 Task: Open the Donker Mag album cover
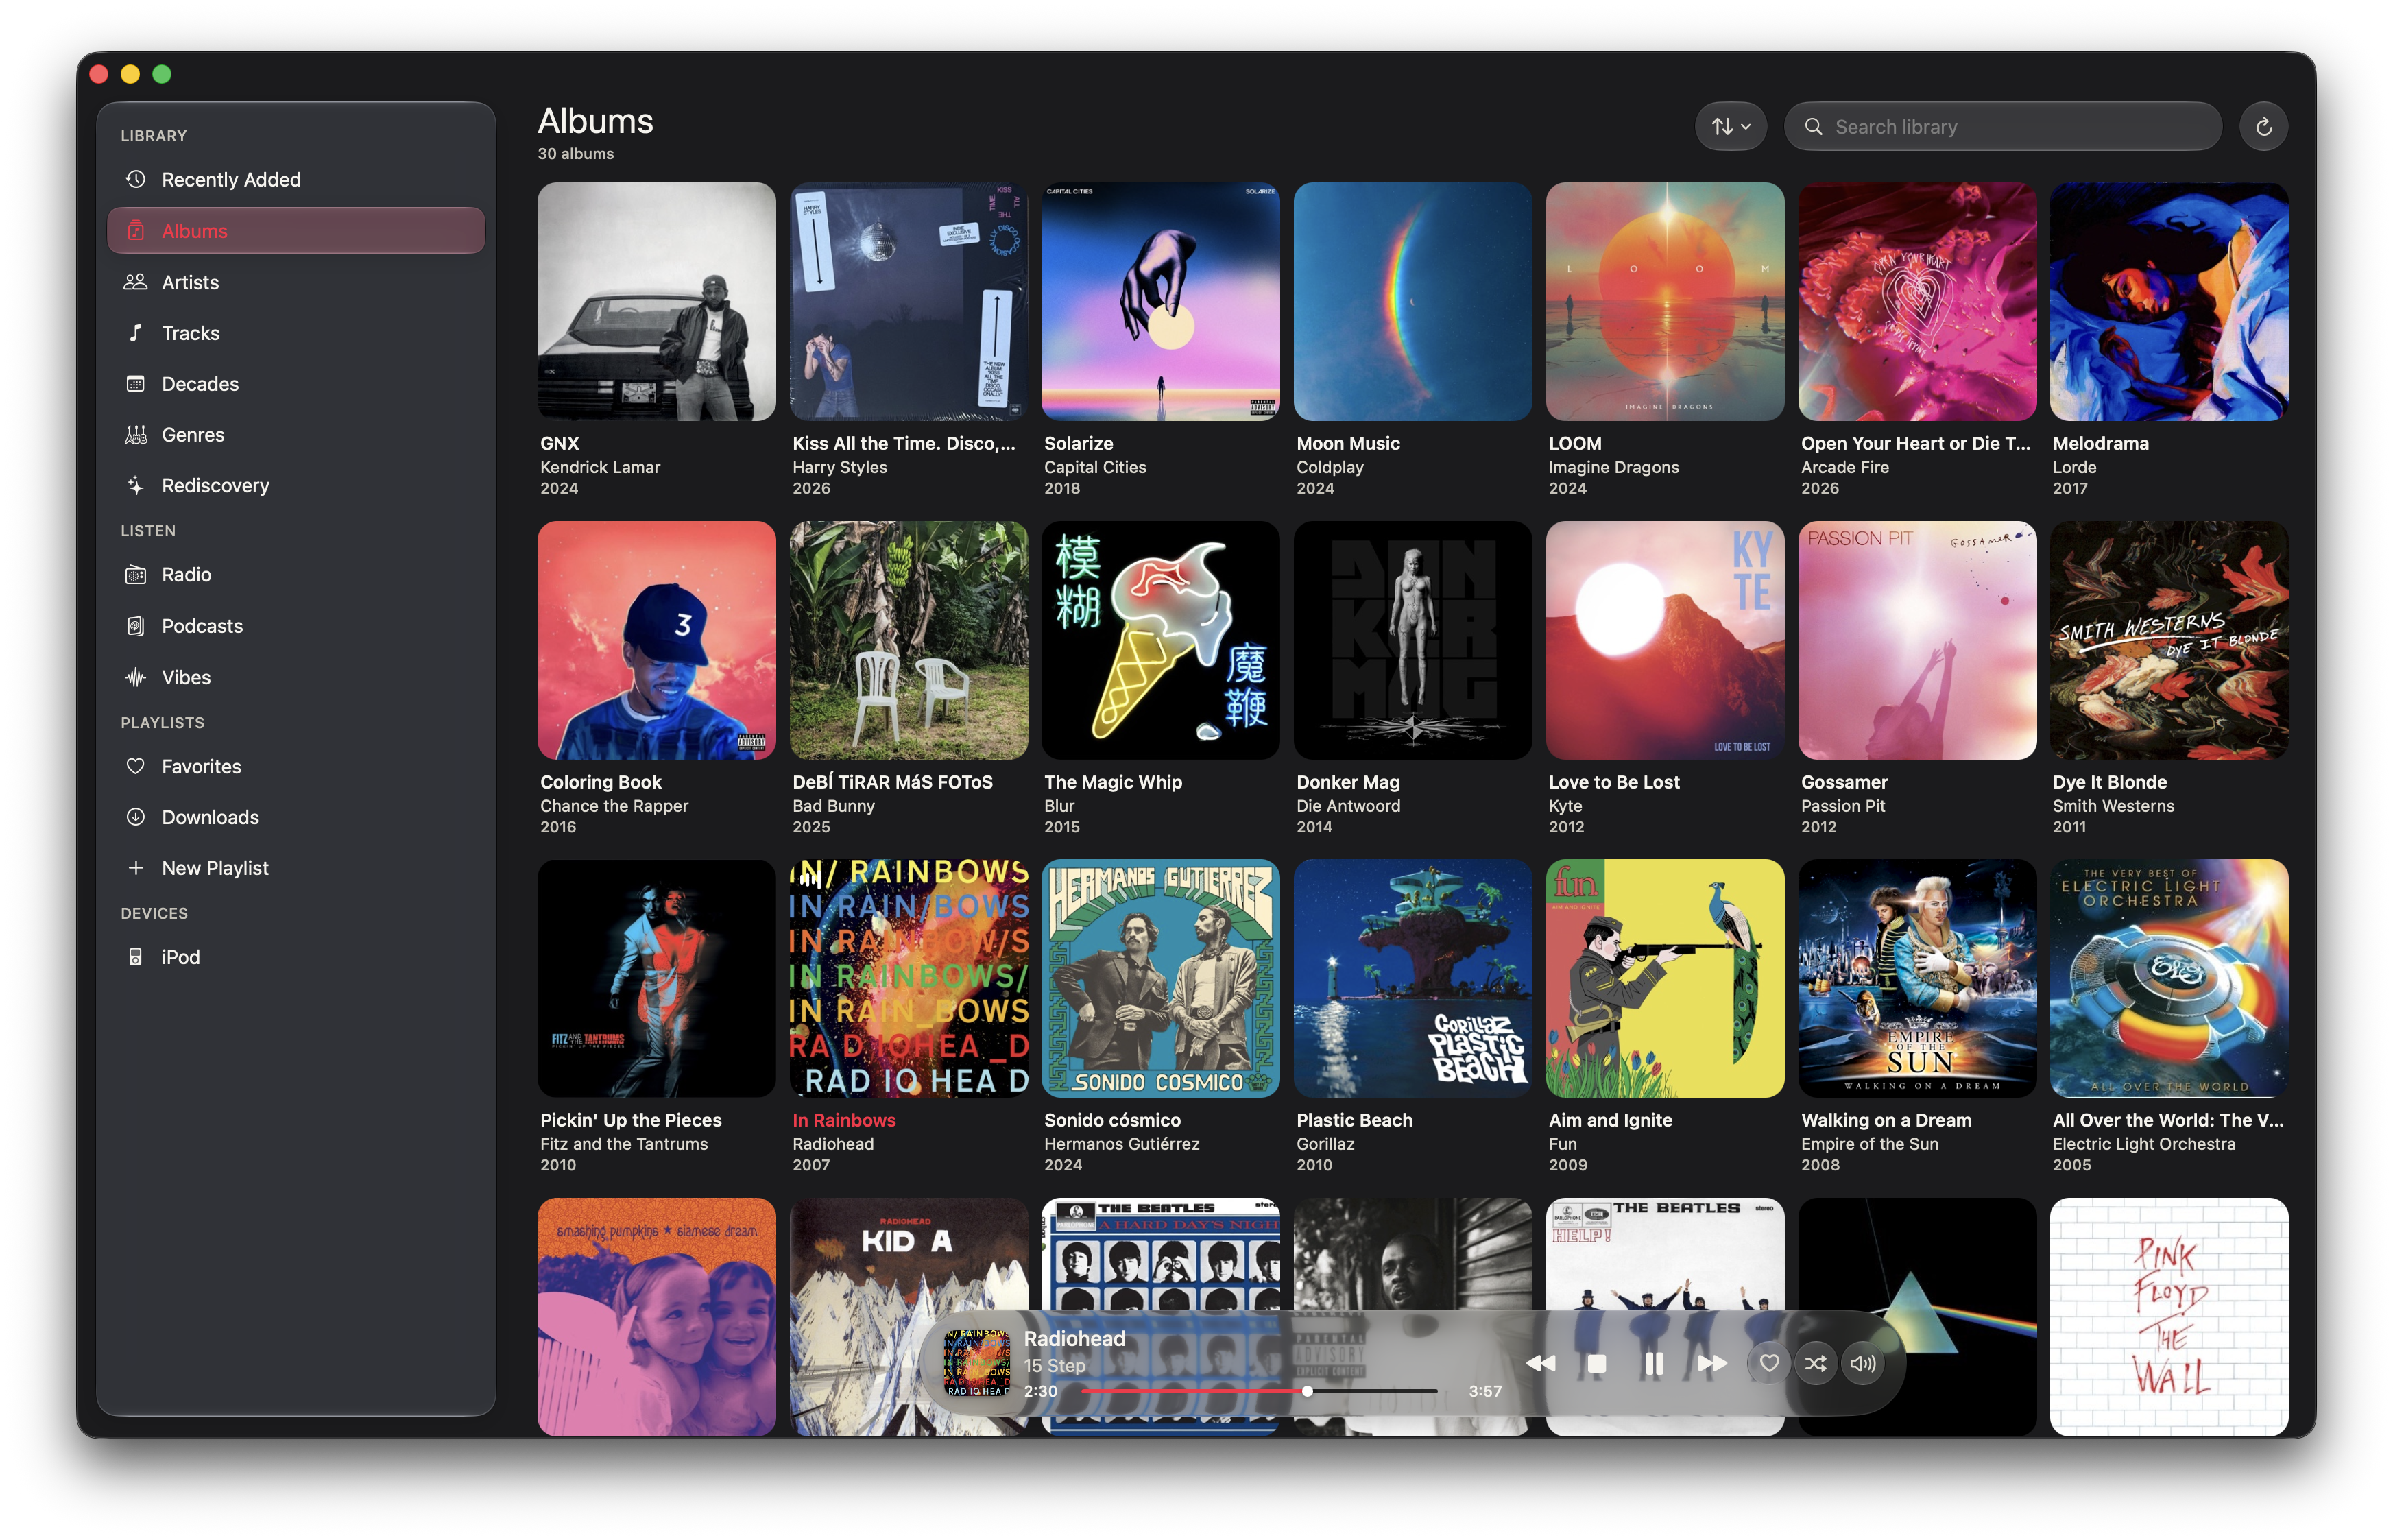pos(1412,640)
